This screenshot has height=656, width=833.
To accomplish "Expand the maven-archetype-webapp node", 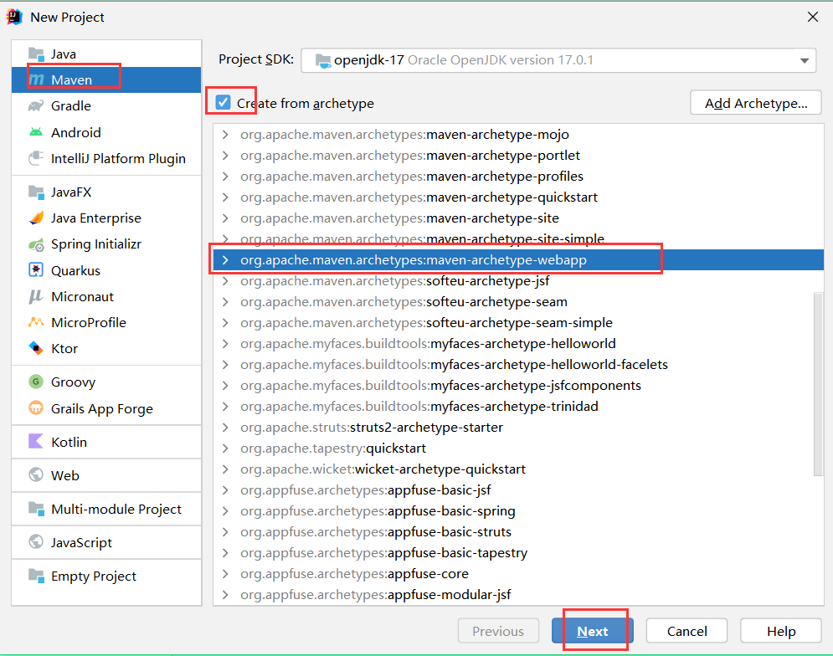I will tap(225, 259).
